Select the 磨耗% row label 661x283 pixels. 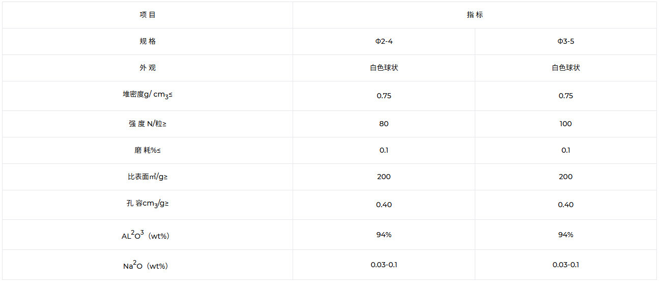148,150
